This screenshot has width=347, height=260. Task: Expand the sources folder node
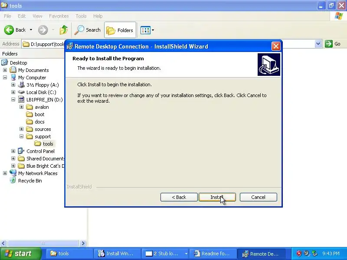tap(21, 129)
